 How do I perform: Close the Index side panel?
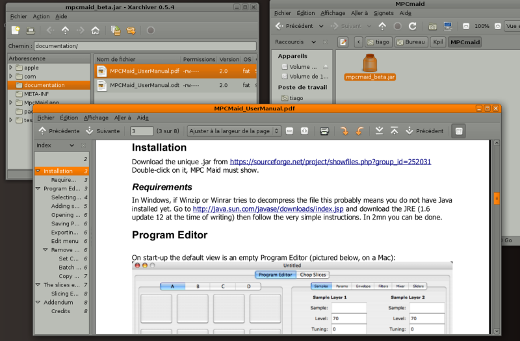(x=84, y=145)
